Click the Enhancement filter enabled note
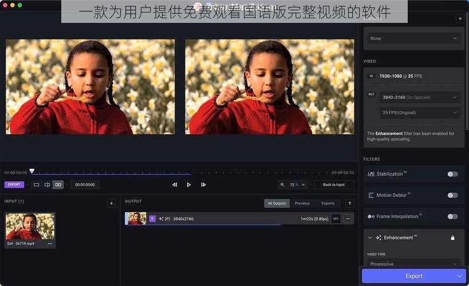This screenshot has height=286, width=469. click(x=411, y=136)
